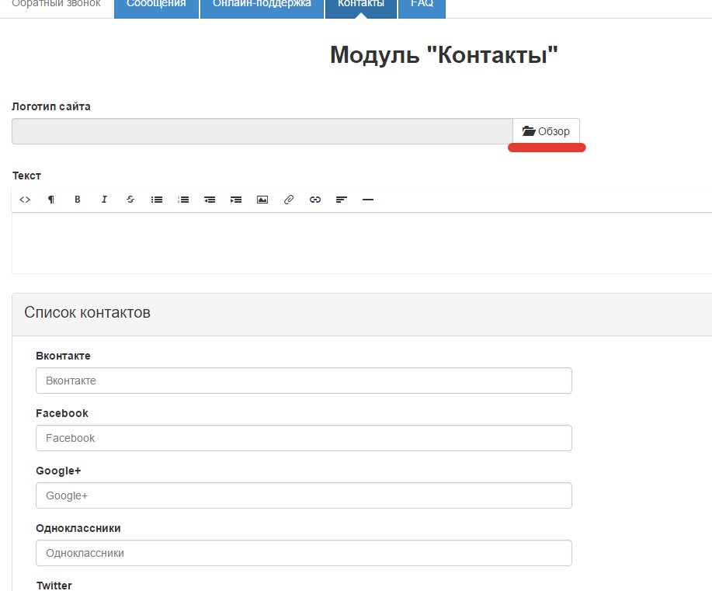Screen dimensions: 712x591
Task: Click the Список контактов panel heading
Action: (x=87, y=312)
